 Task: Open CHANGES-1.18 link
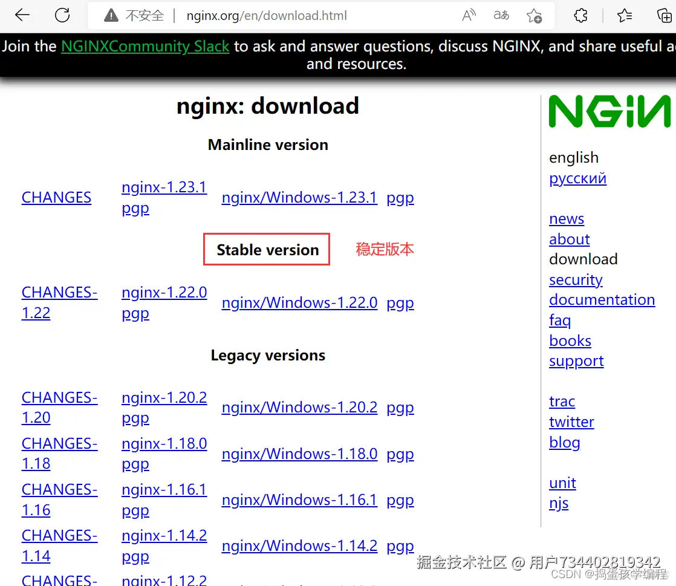[59, 454]
